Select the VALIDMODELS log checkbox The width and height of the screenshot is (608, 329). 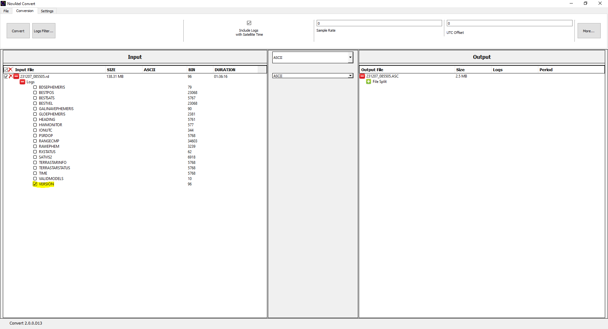(35, 179)
